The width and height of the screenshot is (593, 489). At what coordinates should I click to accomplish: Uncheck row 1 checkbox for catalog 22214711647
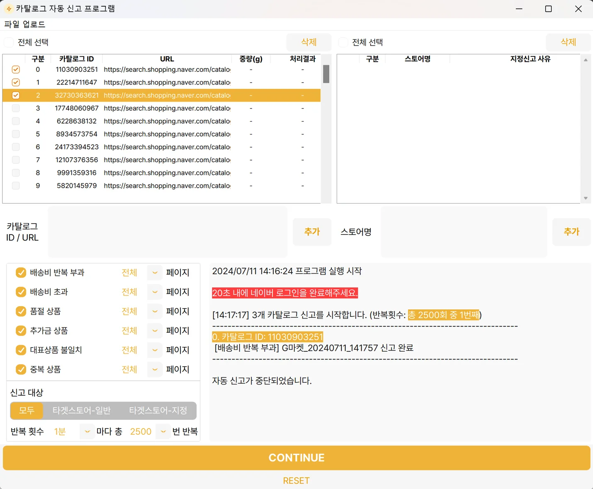click(16, 83)
